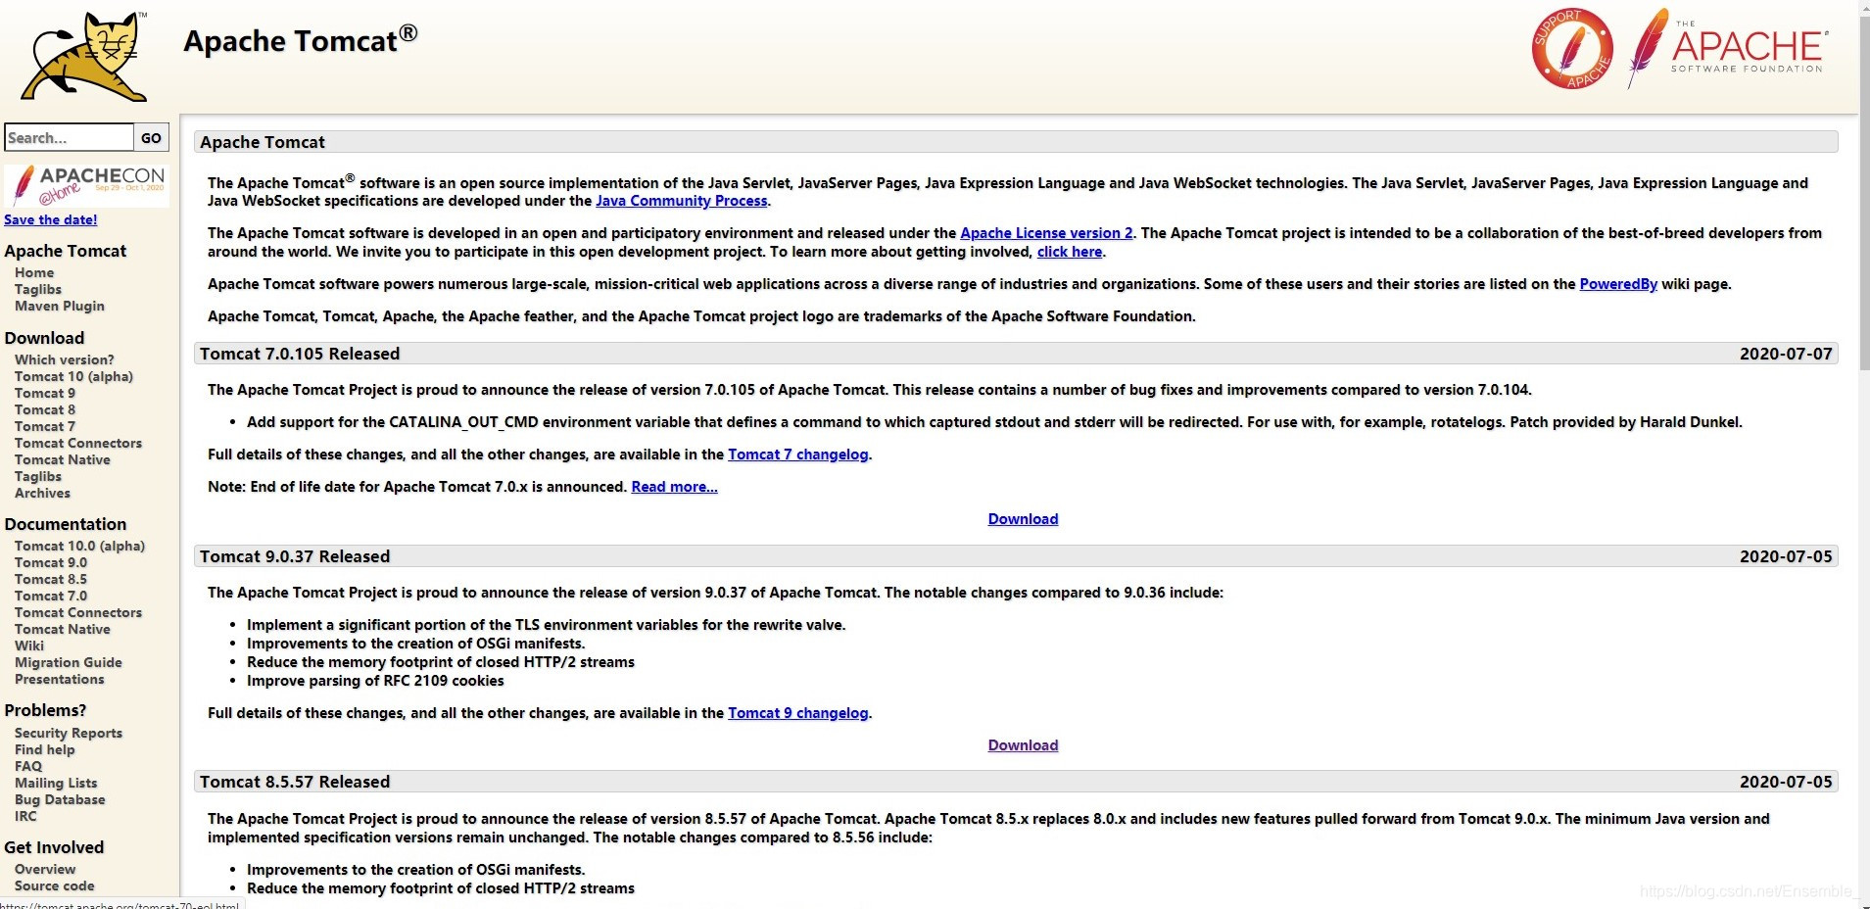Open Taglibs under Download section
The height and width of the screenshot is (909, 1870).
38,476
